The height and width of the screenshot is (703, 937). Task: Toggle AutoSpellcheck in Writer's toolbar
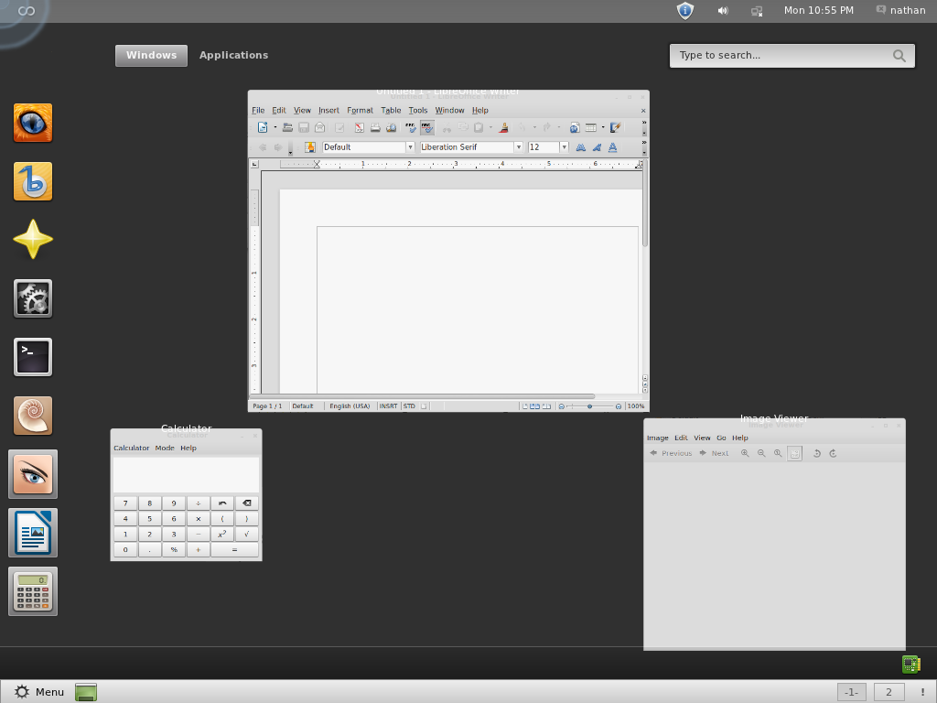tap(427, 127)
